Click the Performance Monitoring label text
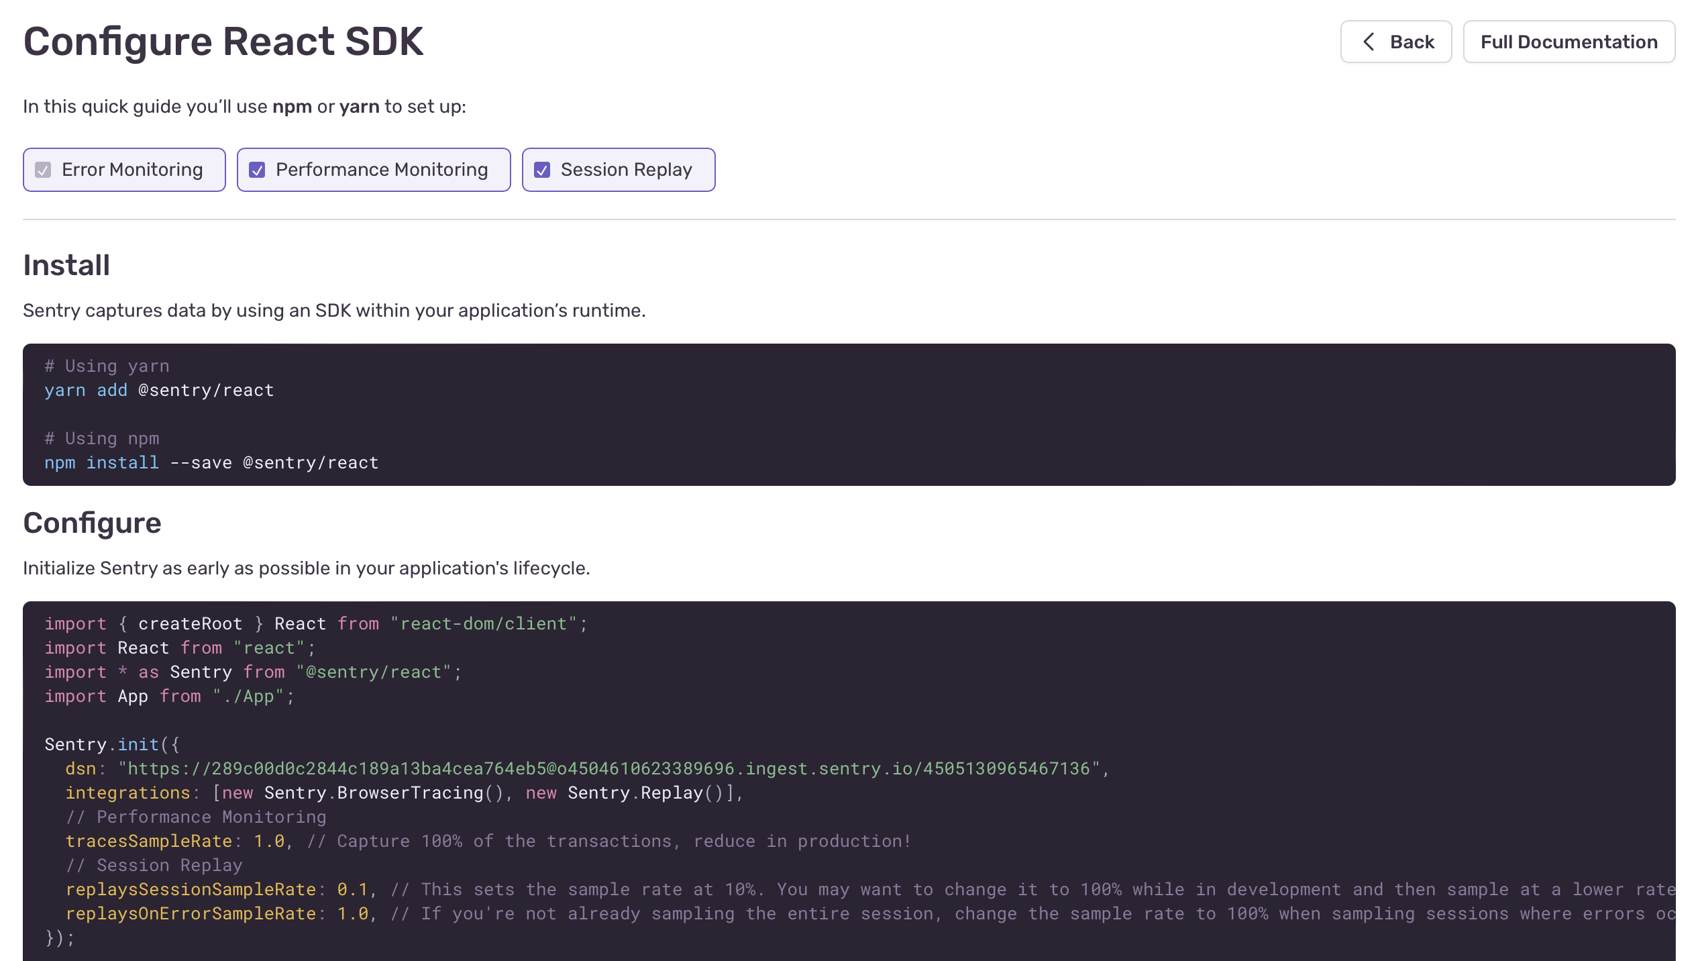1700x961 pixels. point(380,170)
